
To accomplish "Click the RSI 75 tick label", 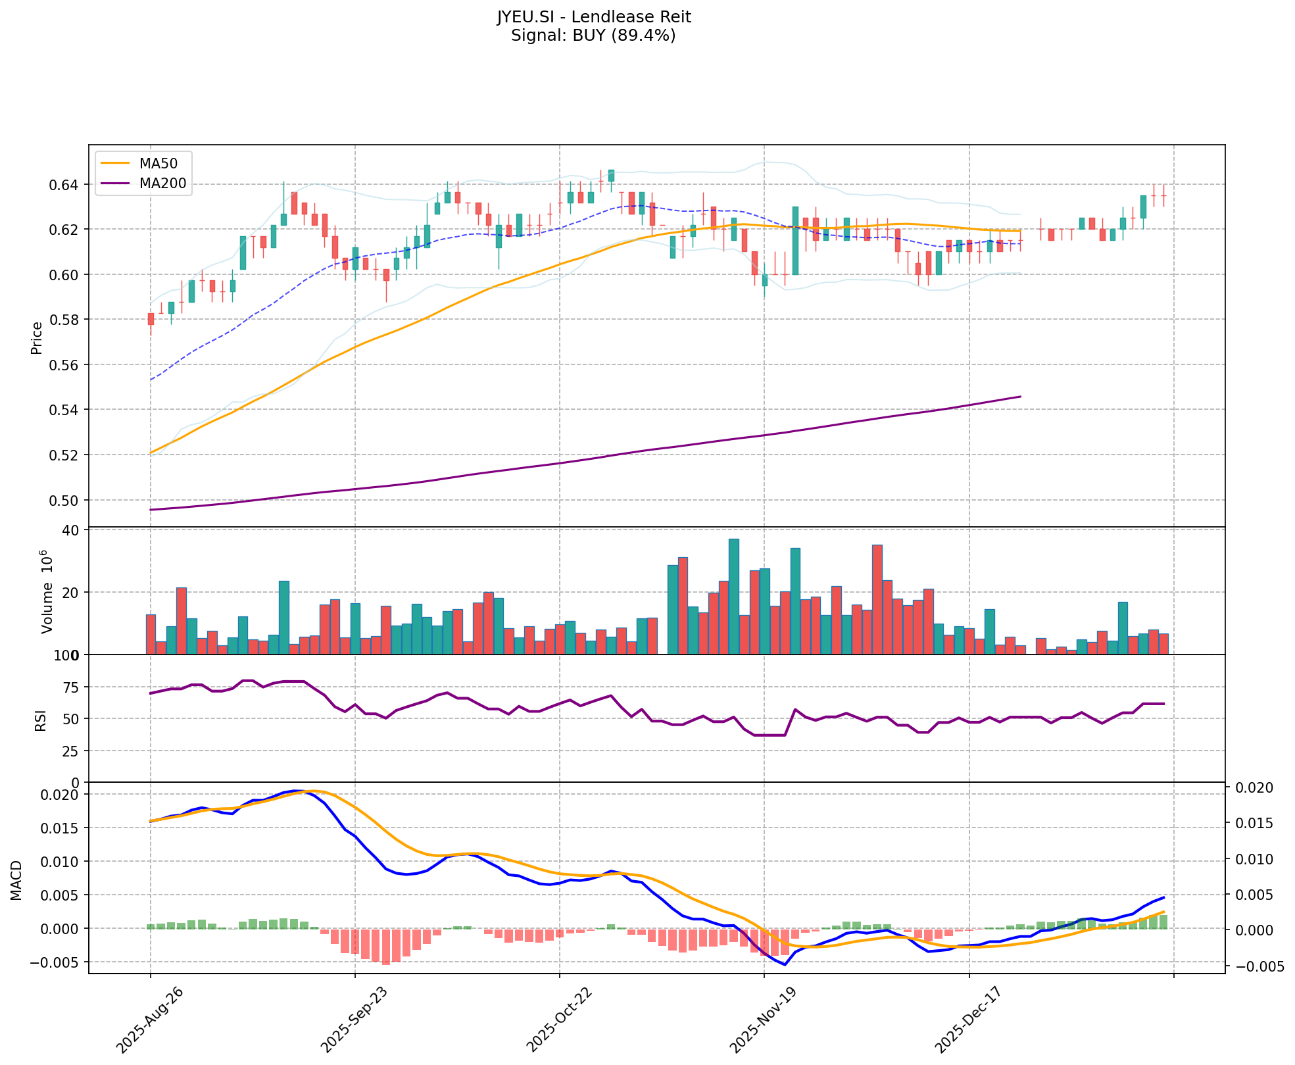I will click(70, 688).
